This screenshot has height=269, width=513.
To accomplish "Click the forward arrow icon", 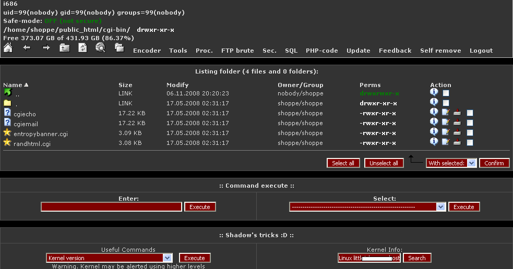I will (46, 48).
